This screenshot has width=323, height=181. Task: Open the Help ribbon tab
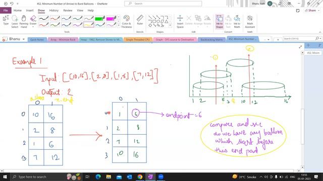[x=91, y=10]
